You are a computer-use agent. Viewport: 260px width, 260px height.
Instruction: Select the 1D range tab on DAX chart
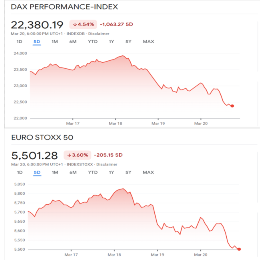(x=19, y=42)
